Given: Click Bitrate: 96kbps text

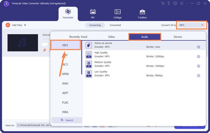Looking at the screenshot, I should [154, 75].
